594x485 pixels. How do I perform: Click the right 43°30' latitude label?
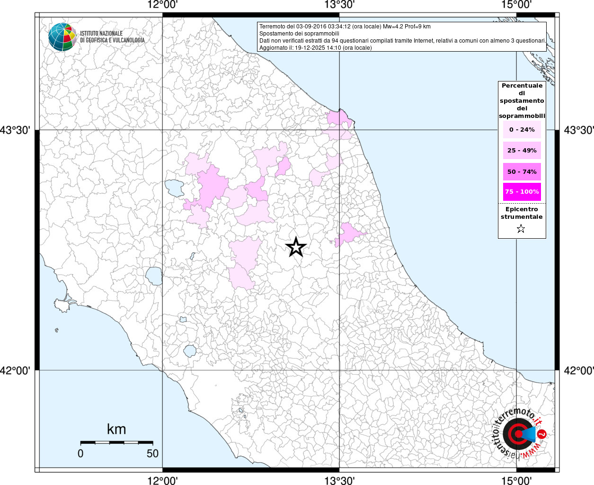click(x=578, y=130)
